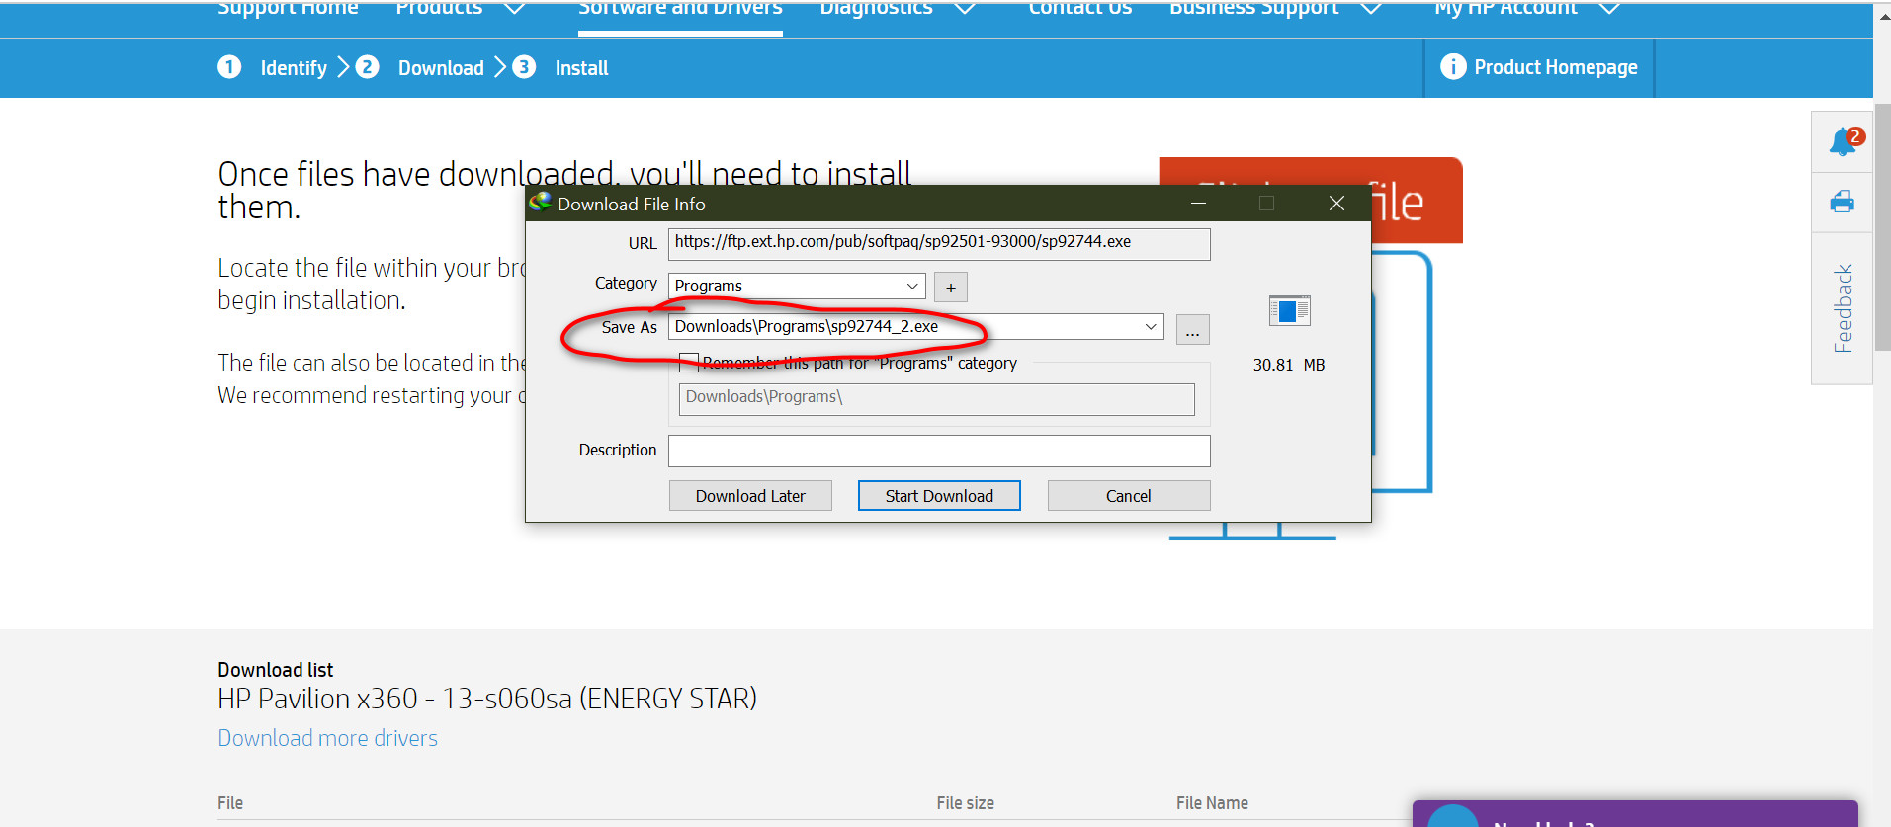The image size is (1891, 827).
Task: Add a new category with plus button
Action: 951,288
